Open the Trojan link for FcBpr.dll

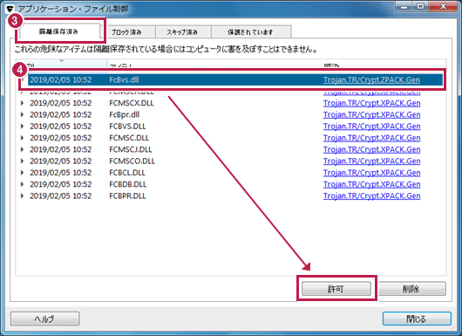371,114
